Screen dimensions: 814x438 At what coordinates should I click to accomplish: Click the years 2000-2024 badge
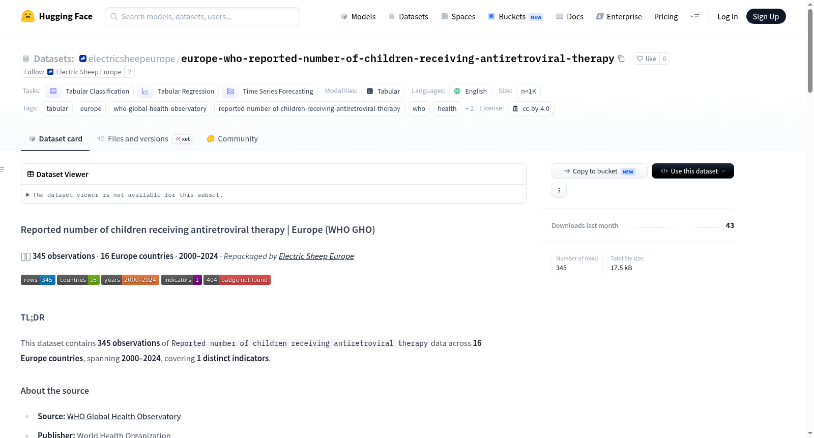[130, 280]
